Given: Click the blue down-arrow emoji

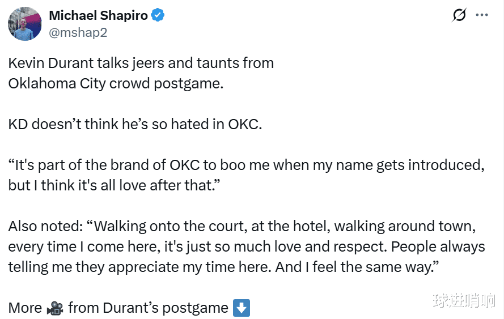Looking at the screenshot, I should point(242,308).
